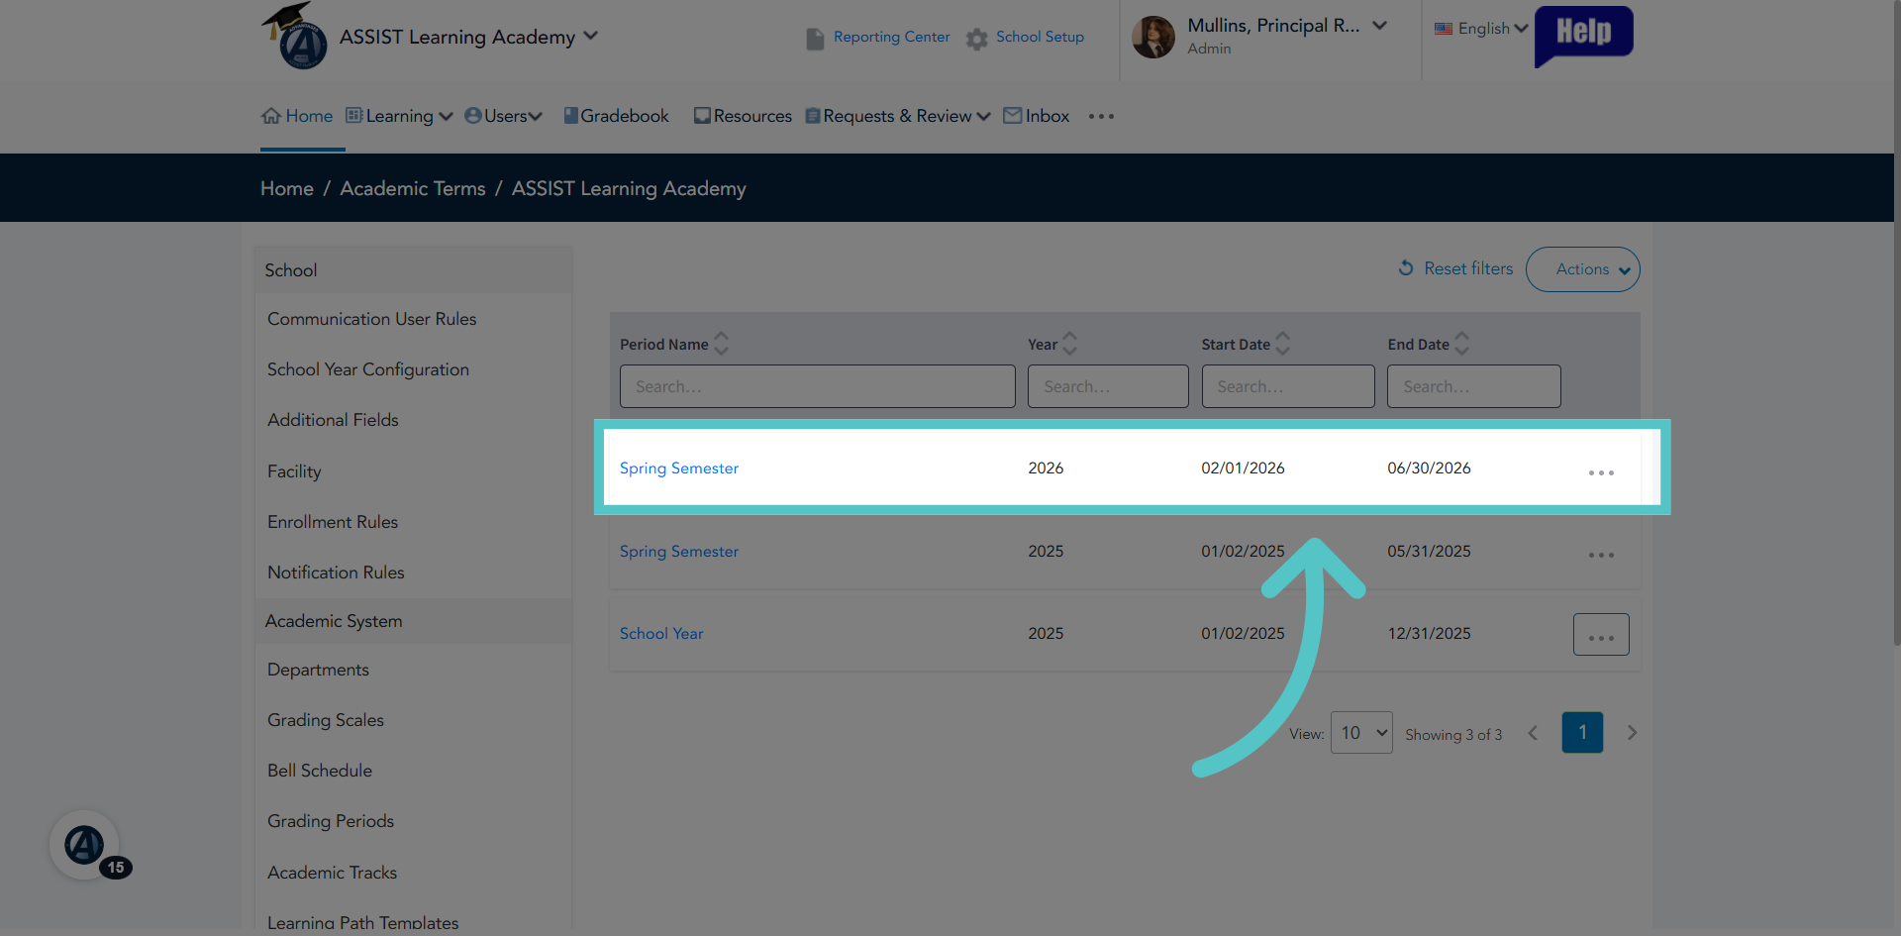
Task: Open Bell Schedule in sidebar
Action: (320, 771)
